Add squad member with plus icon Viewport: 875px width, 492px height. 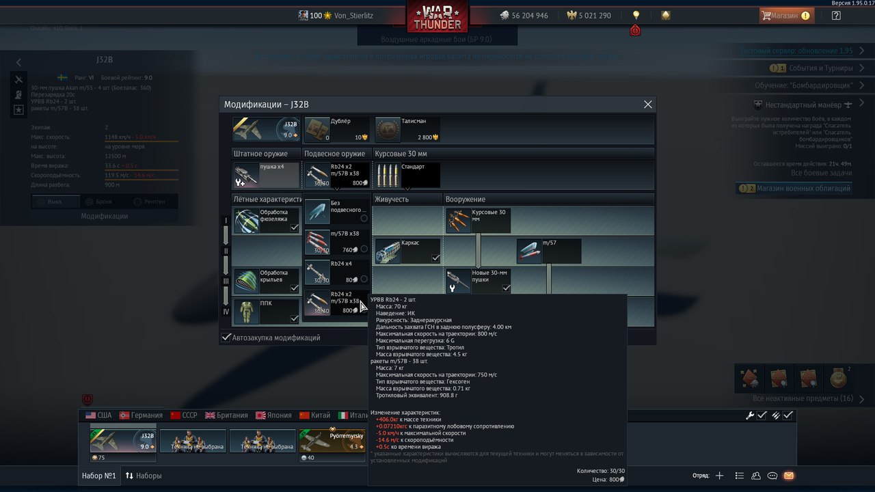719,476
